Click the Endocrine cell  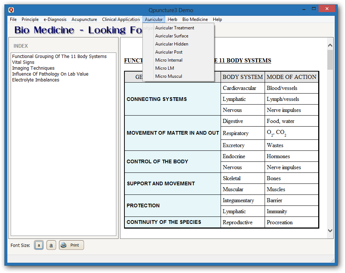[x=243, y=156]
